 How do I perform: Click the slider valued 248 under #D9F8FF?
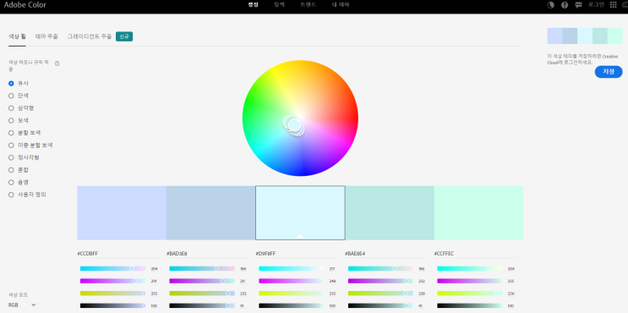(x=291, y=281)
